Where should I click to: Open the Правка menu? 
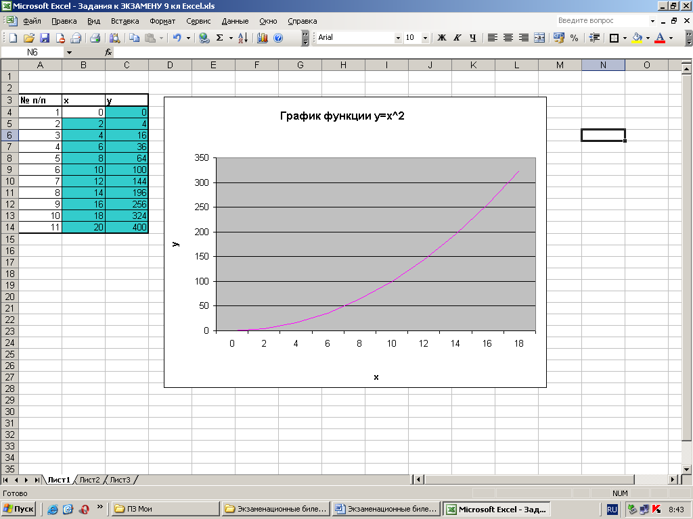point(64,21)
